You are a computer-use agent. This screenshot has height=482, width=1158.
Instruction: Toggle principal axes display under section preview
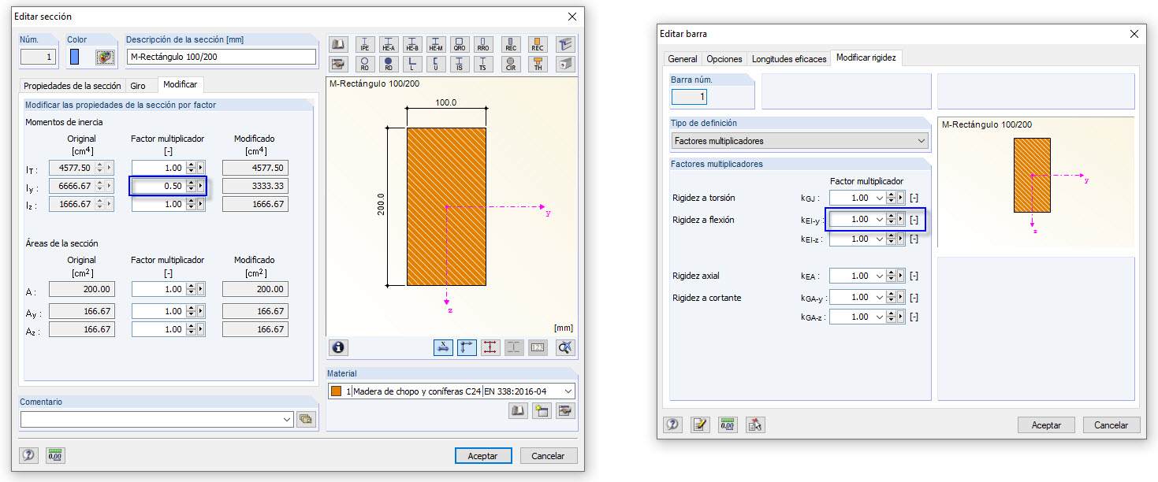click(x=467, y=347)
